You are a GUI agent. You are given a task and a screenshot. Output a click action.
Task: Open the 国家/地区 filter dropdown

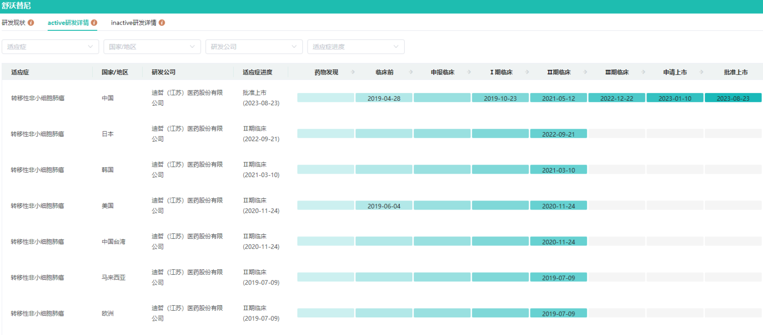(x=152, y=47)
